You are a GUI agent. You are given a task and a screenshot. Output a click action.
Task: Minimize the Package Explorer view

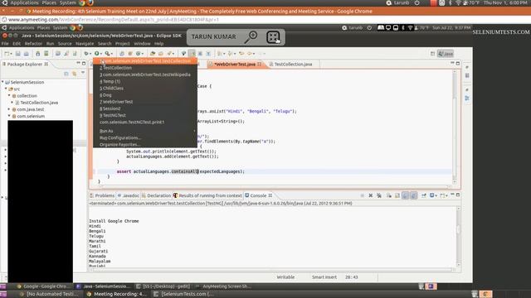[78, 64]
